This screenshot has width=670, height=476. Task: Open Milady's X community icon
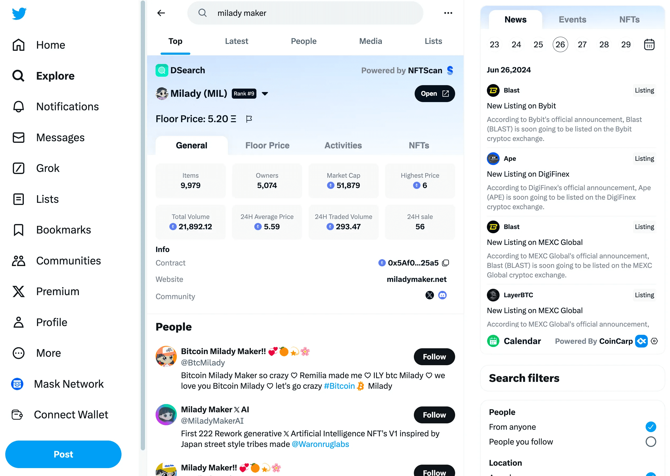tap(429, 295)
